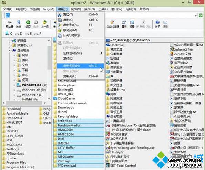
Task: Click the copy icon next to 复制(C)
Action: (x=60, y=20)
